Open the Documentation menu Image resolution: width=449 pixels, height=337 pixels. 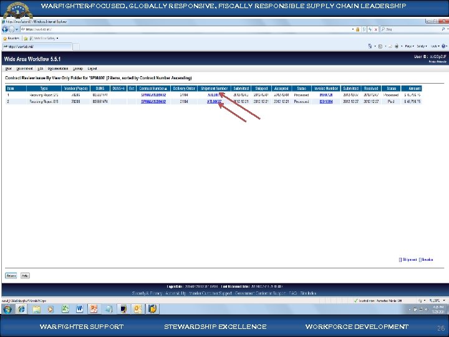coord(58,69)
